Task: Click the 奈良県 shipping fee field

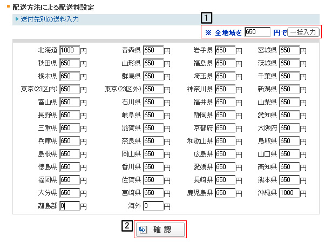Action: click(x=153, y=141)
